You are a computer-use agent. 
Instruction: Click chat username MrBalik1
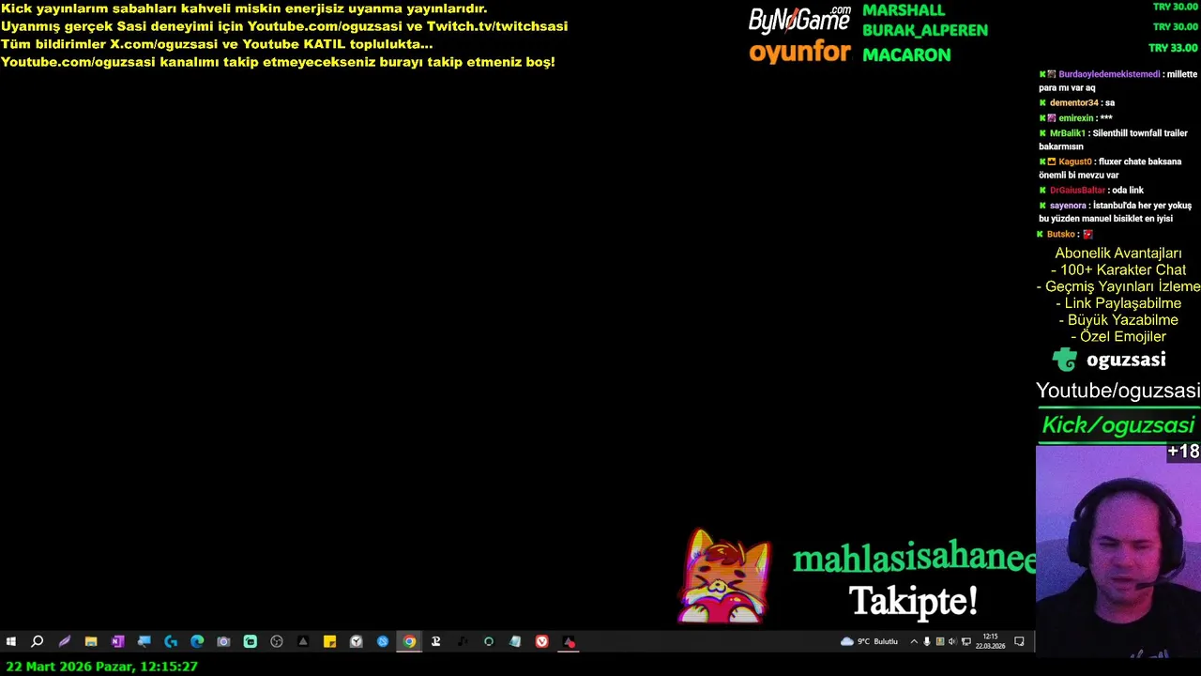pos(1067,133)
